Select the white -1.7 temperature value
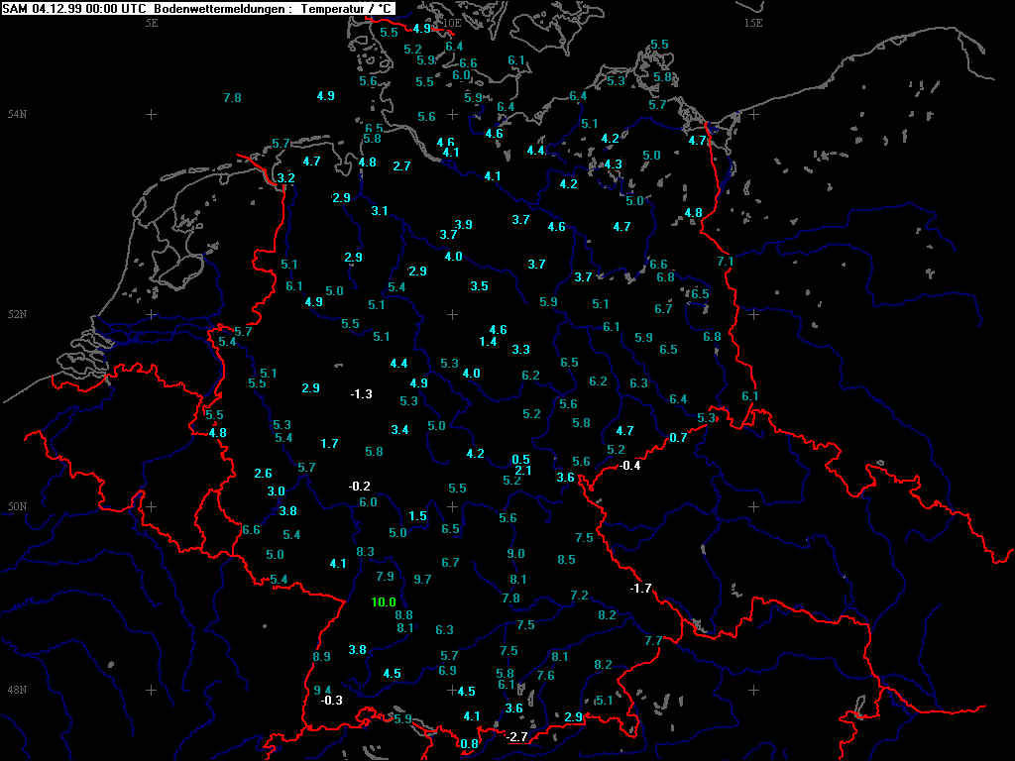 [x=640, y=589]
